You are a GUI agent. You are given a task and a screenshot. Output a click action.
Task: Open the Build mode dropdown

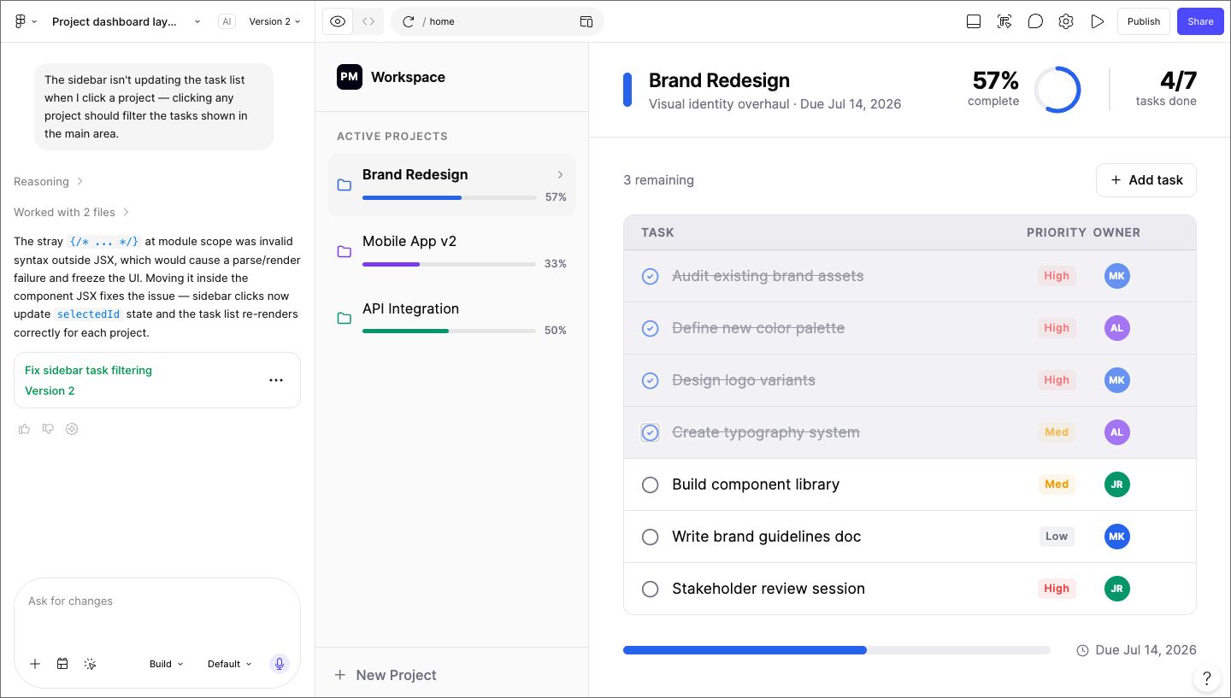167,664
